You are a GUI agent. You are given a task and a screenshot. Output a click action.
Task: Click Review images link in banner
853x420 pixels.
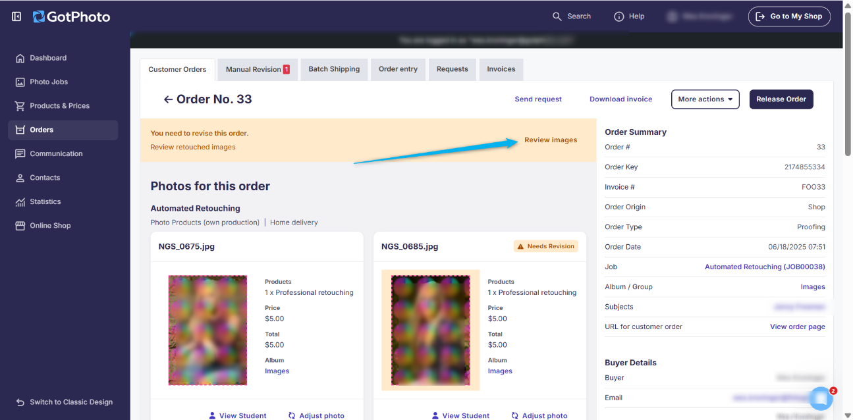click(551, 140)
